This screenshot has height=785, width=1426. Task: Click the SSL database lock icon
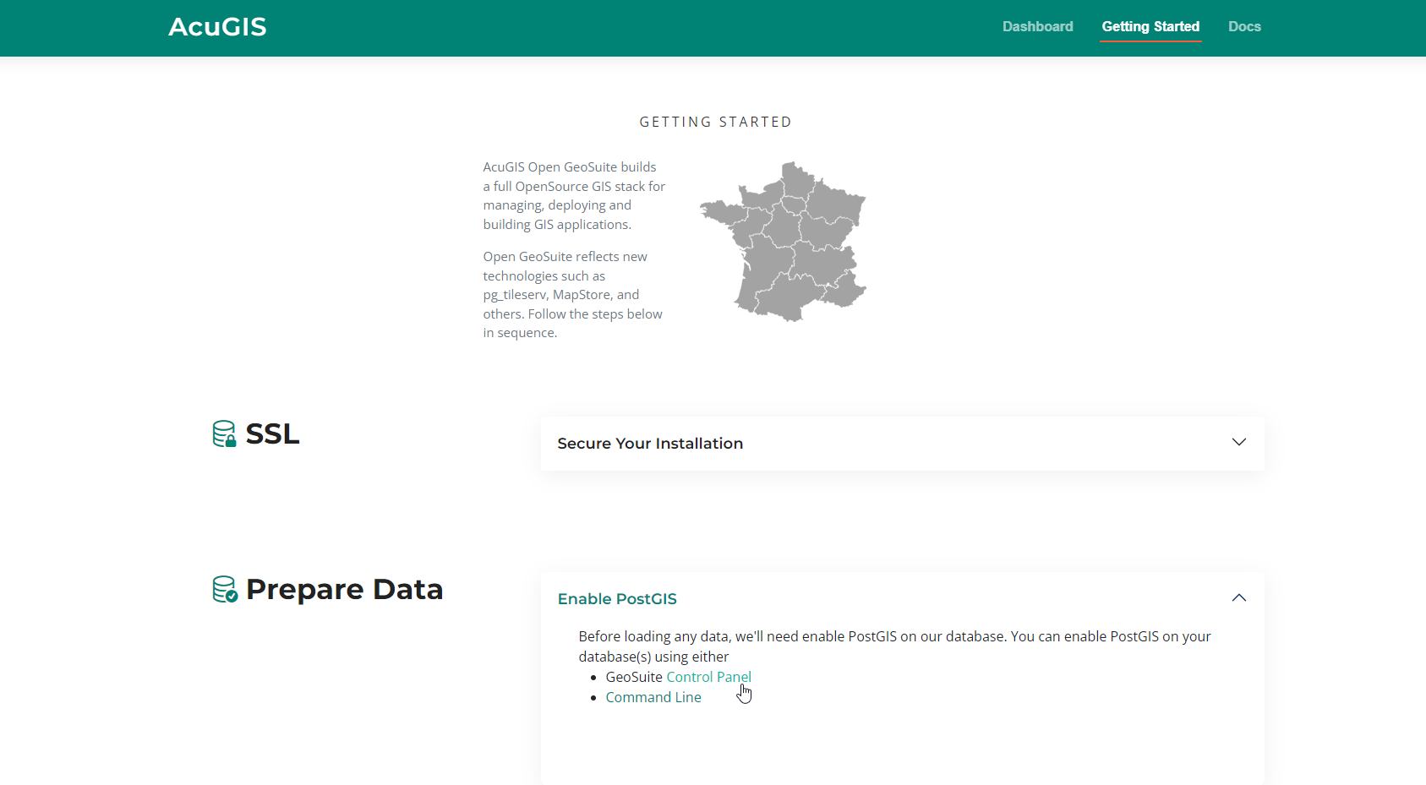pyautogui.click(x=224, y=433)
